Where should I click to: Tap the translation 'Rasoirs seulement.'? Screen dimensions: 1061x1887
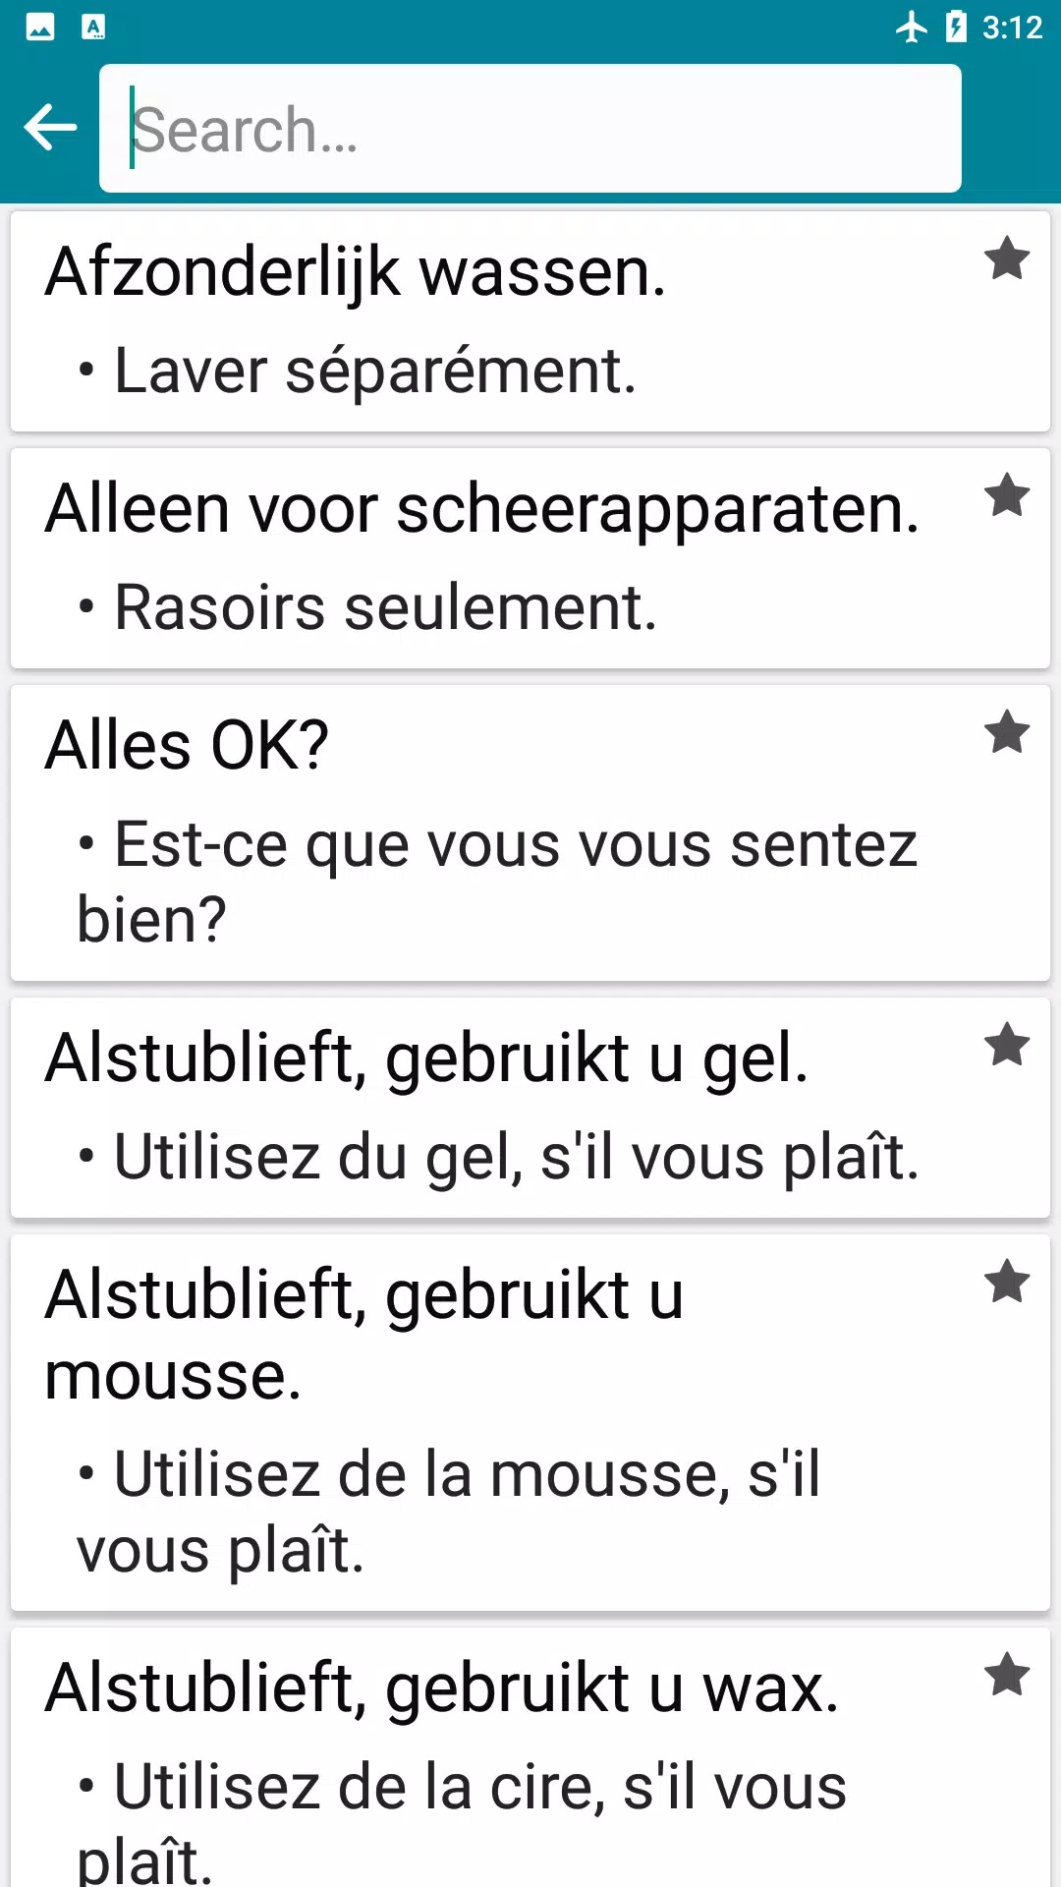385,607
